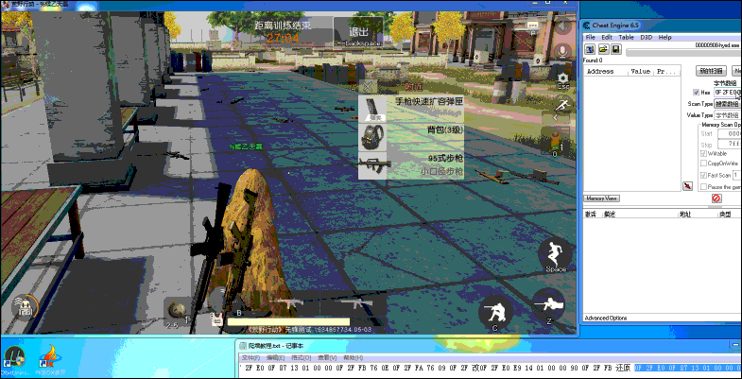Tap the sprint runner icon in game
Image resolution: width=742 pixels, height=379 pixels.
(562, 105)
